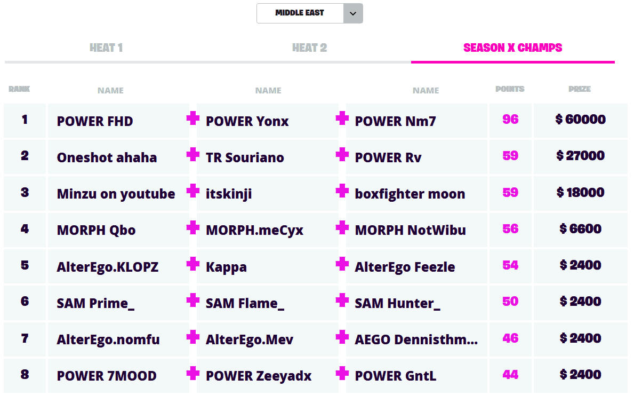Switch to the Heat 2 tab
This screenshot has width=634, height=395.
coord(309,48)
